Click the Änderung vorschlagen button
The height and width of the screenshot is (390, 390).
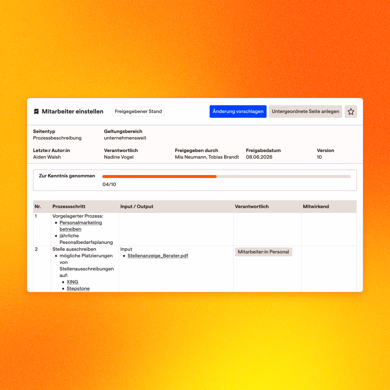(x=238, y=112)
